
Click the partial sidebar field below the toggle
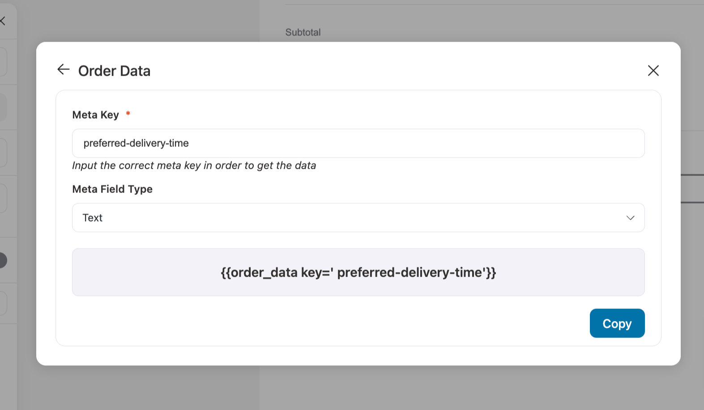3,303
